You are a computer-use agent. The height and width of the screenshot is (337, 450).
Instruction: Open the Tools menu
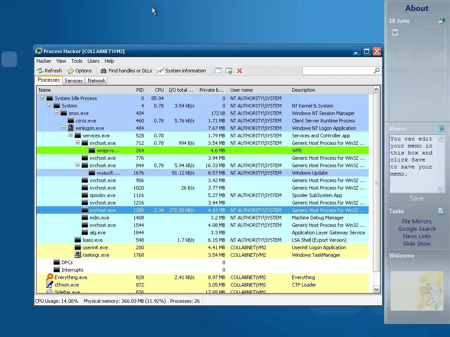coord(76,61)
